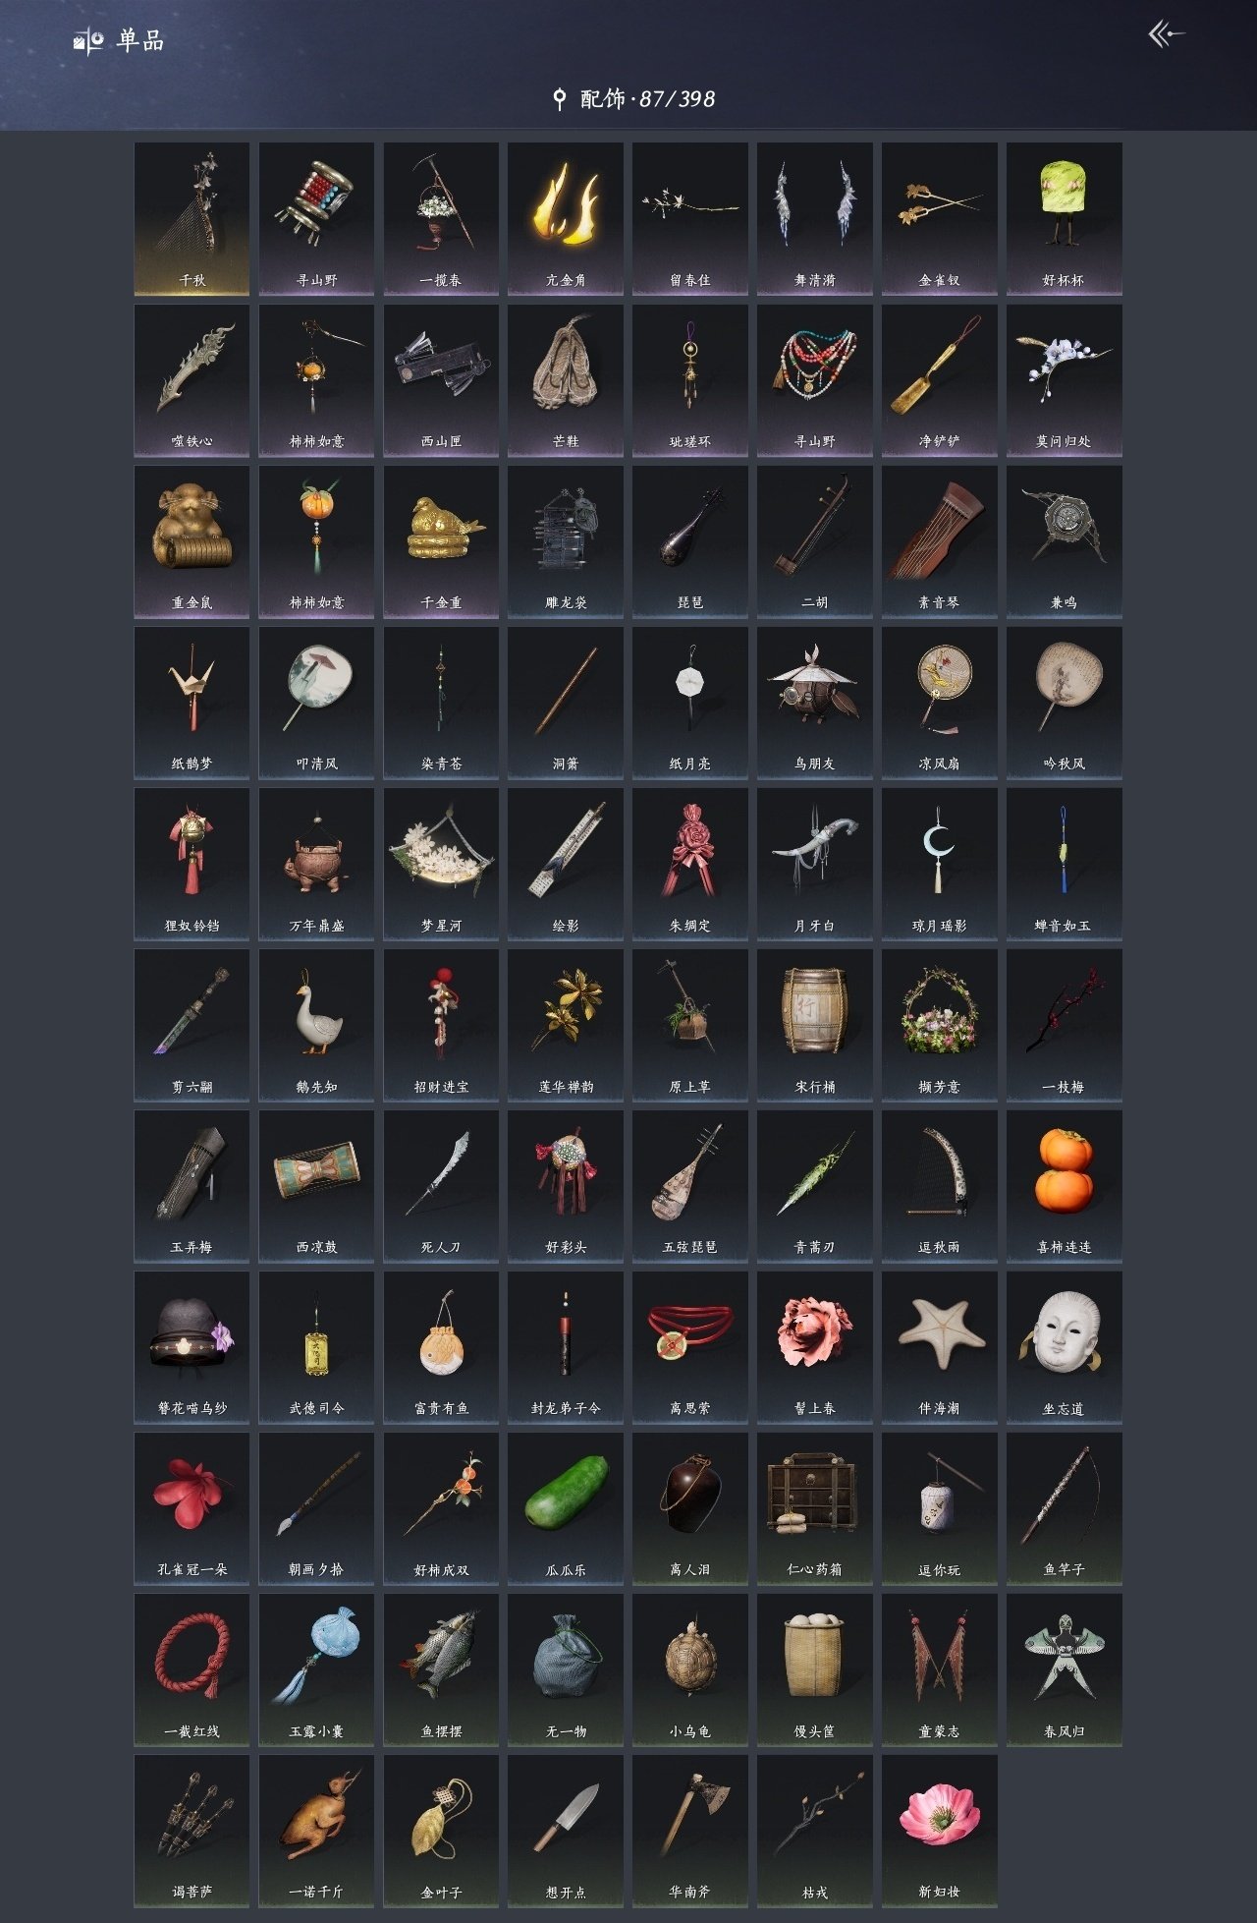Select the 伴海潮 starfish item
The height and width of the screenshot is (1923, 1257).
click(940, 1347)
